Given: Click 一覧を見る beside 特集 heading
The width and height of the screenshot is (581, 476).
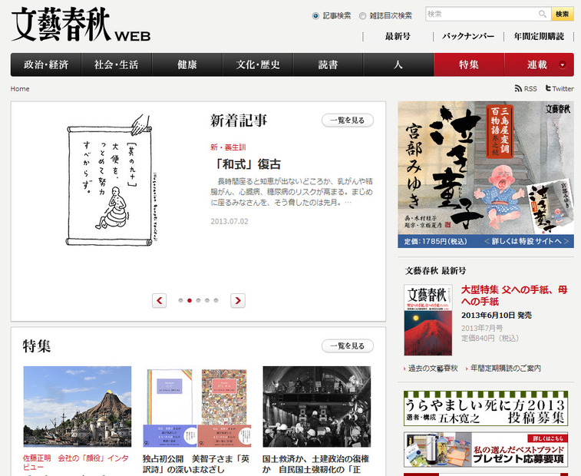Looking at the screenshot, I should [348, 346].
